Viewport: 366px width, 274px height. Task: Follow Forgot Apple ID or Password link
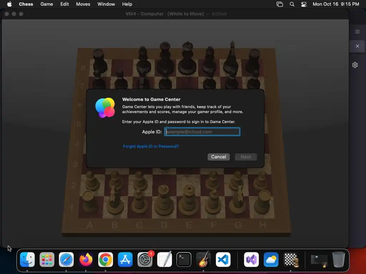pyautogui.click(x=151, y=146)
